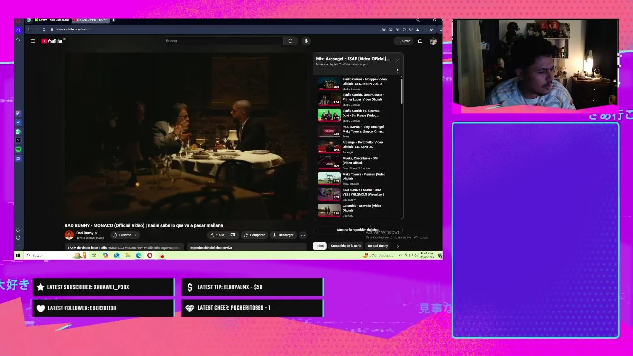
Task: Show hidden system tray icons
Action: coord(400,255)
